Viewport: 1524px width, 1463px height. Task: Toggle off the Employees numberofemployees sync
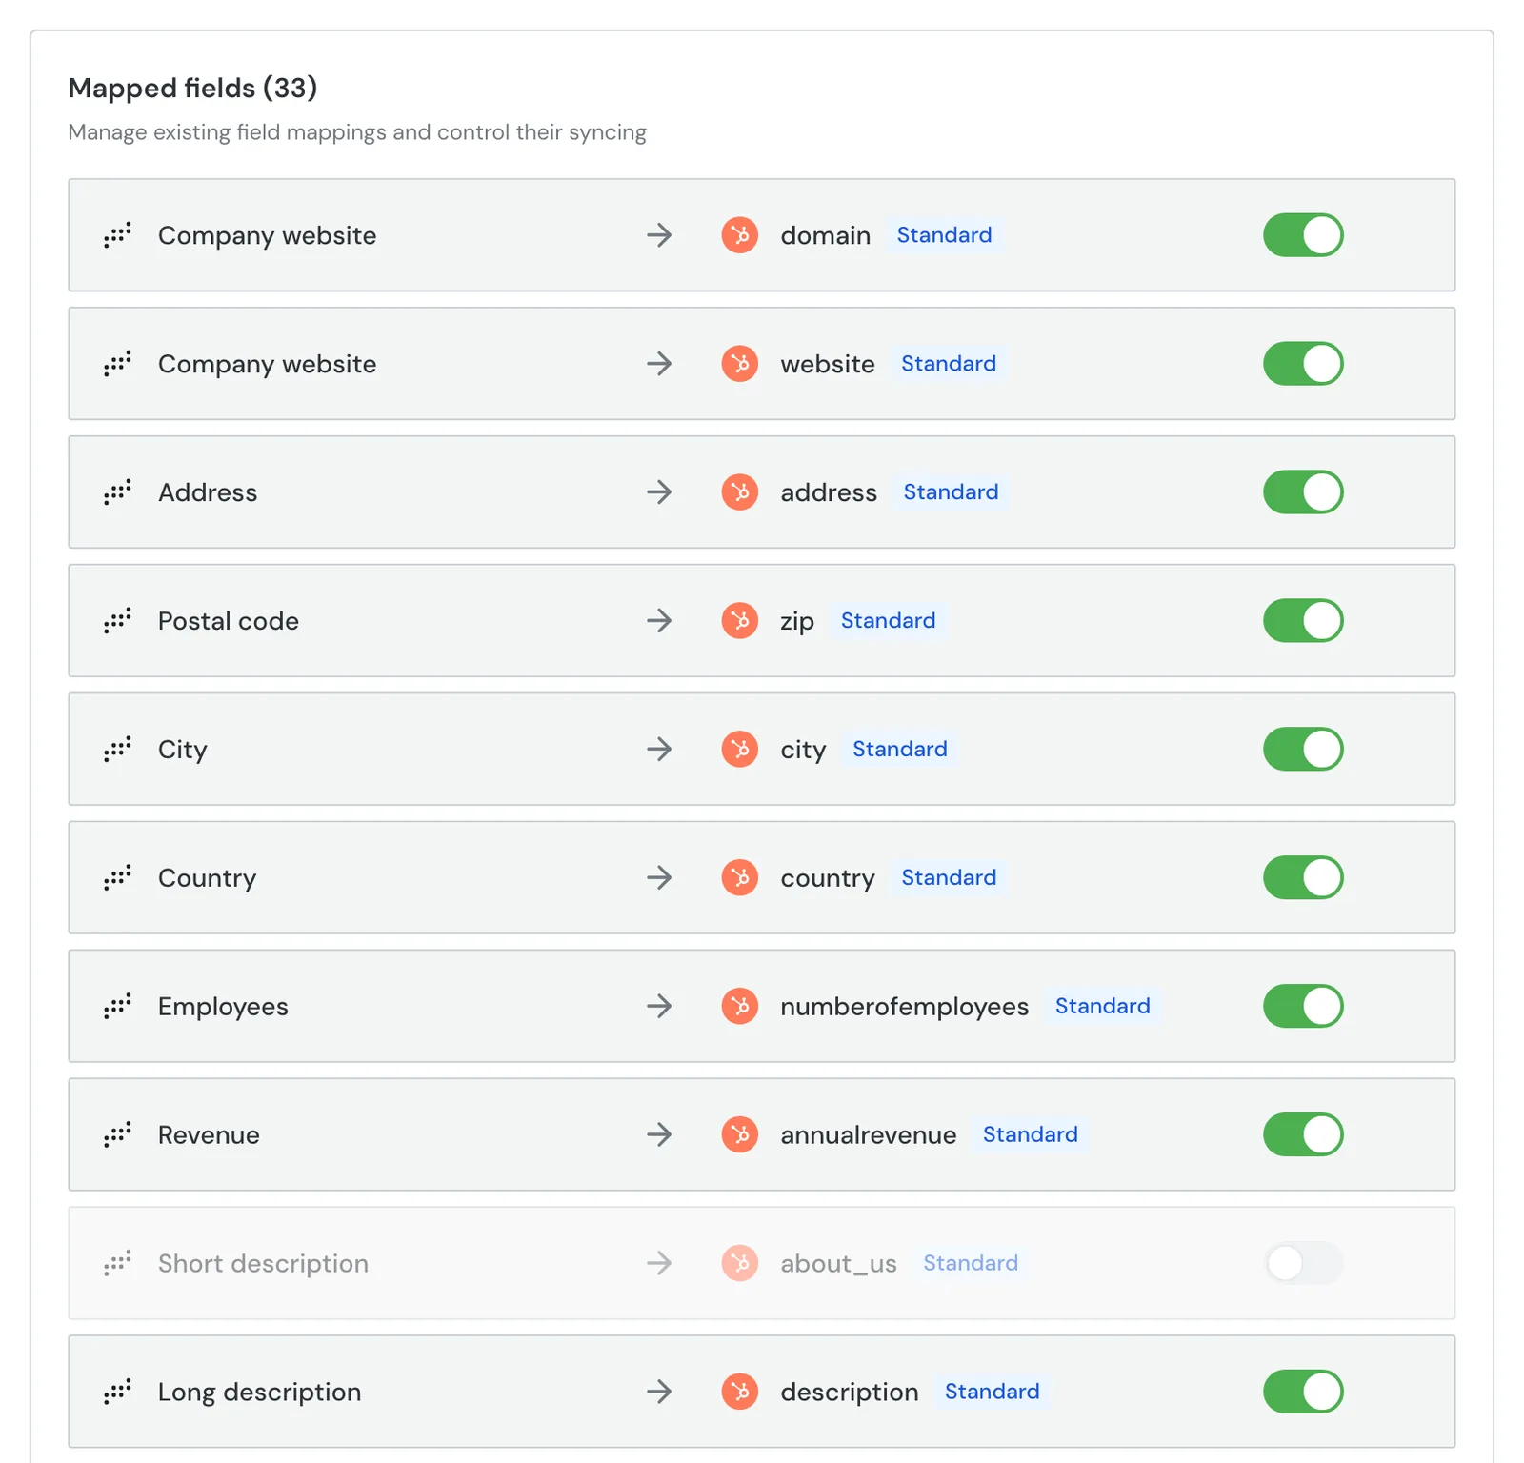(1303, 1007)
